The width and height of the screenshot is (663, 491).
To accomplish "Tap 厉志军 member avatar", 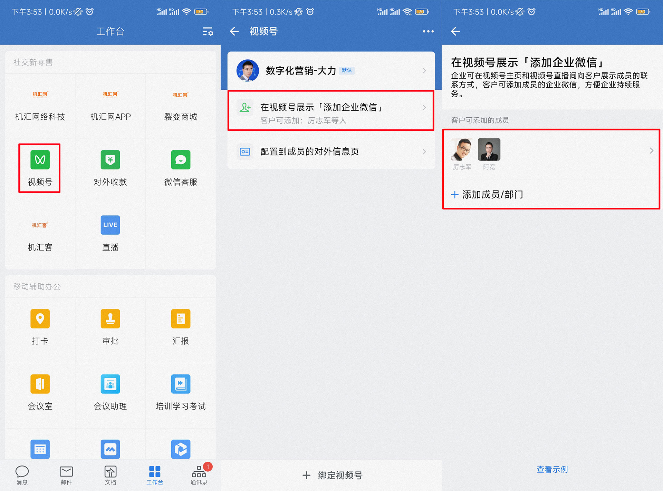I will point(462,149).
